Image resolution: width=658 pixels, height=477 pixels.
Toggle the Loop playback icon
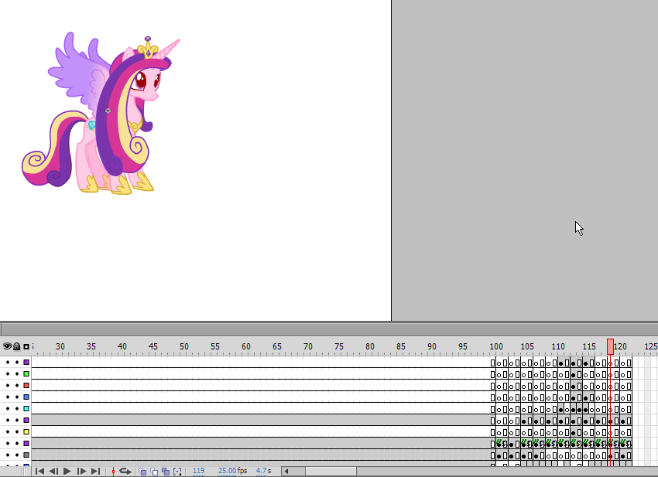125,471
